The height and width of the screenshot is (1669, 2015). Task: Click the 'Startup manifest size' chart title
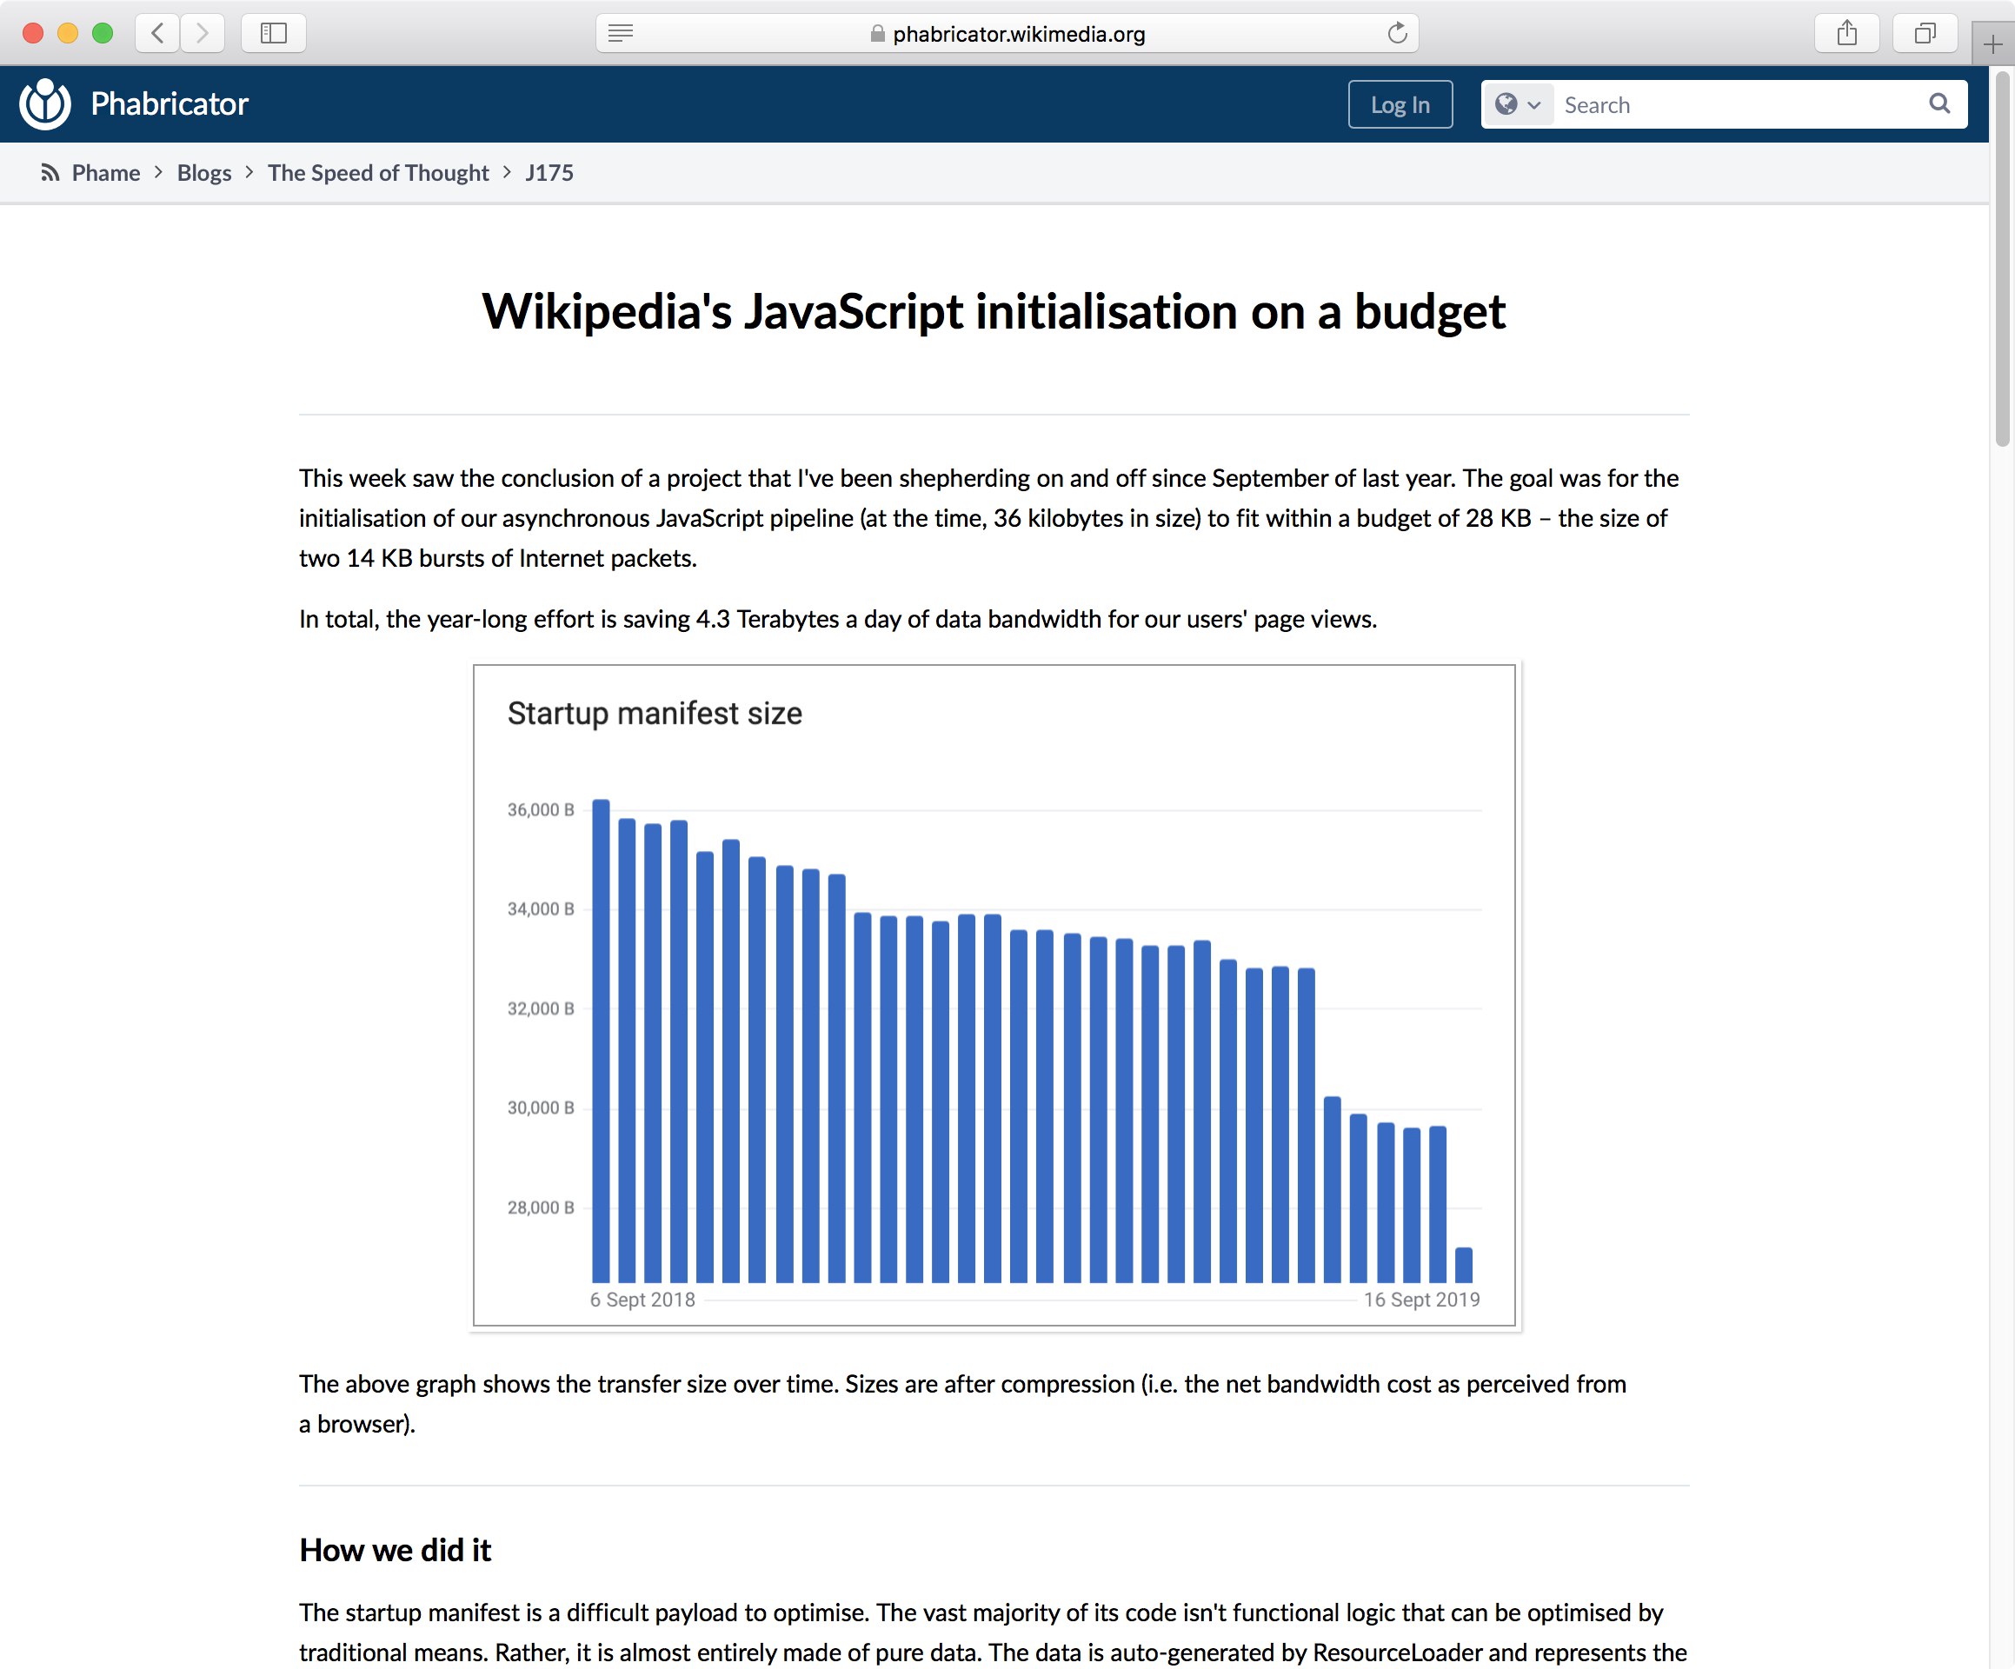point(655,713)
